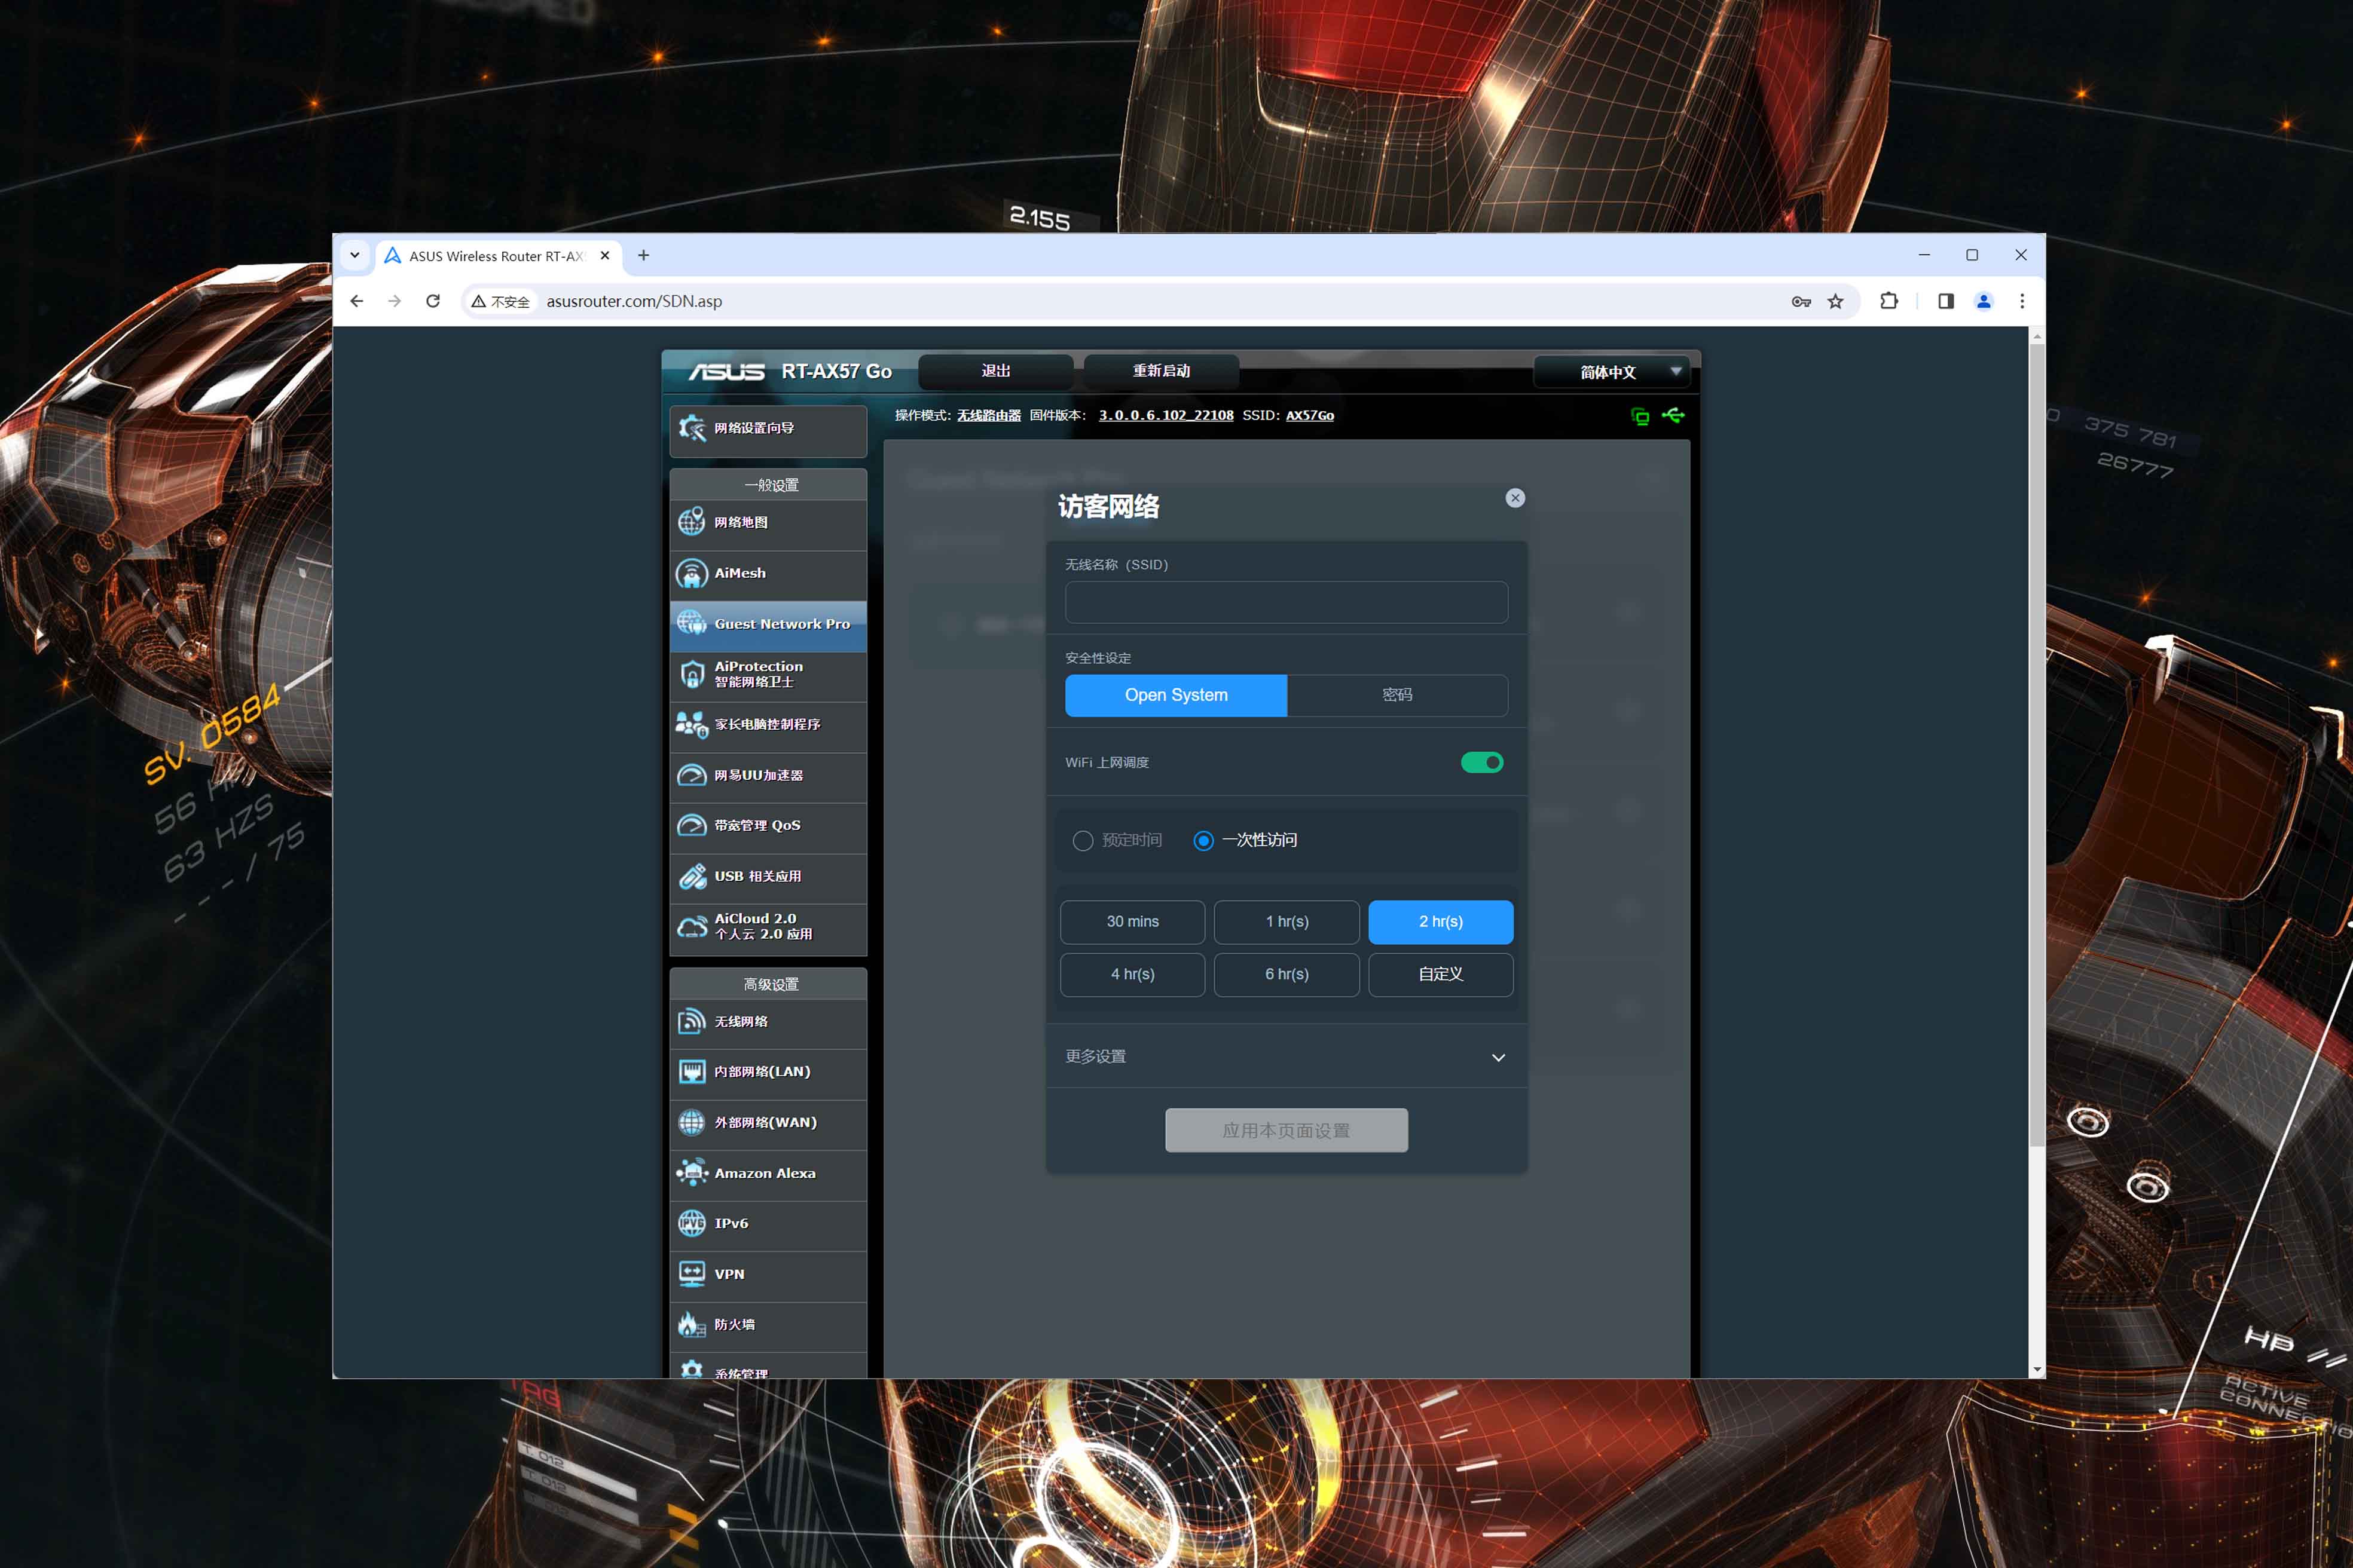Open AiMesh icon in sidebar

tap(691, 573)
